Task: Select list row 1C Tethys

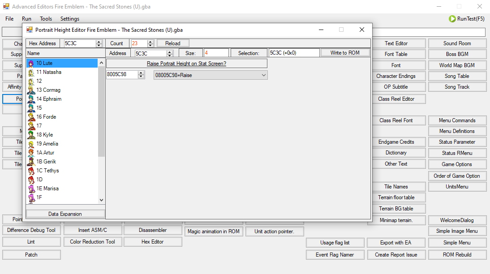Action: [62, 171]
